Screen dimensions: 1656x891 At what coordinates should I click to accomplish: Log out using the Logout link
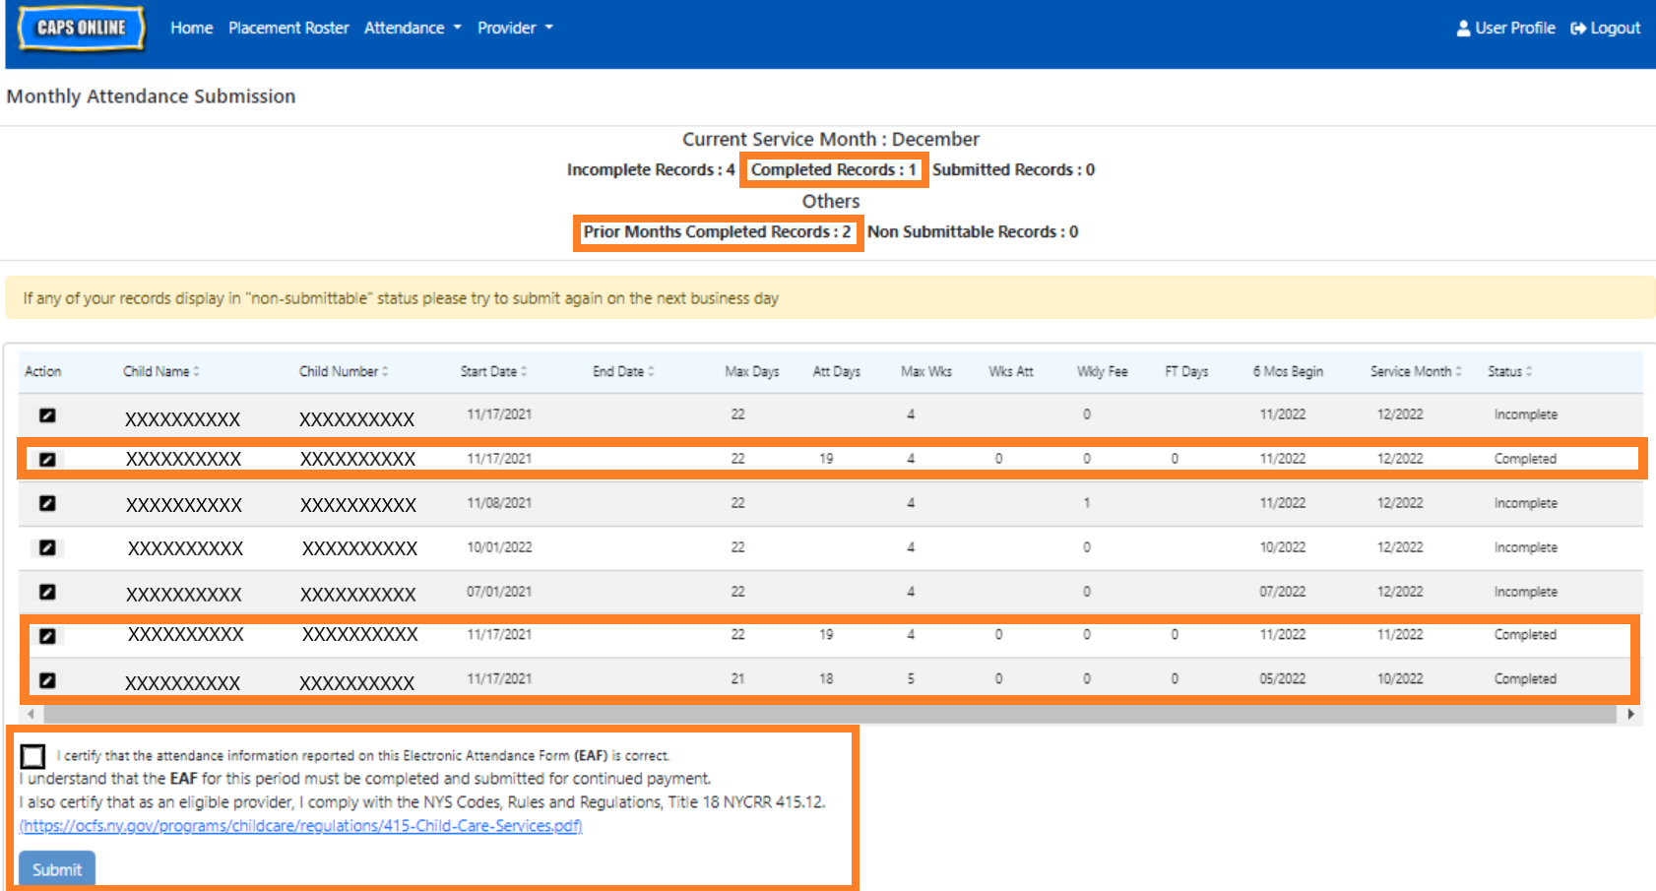click(x=1605, y=28)
